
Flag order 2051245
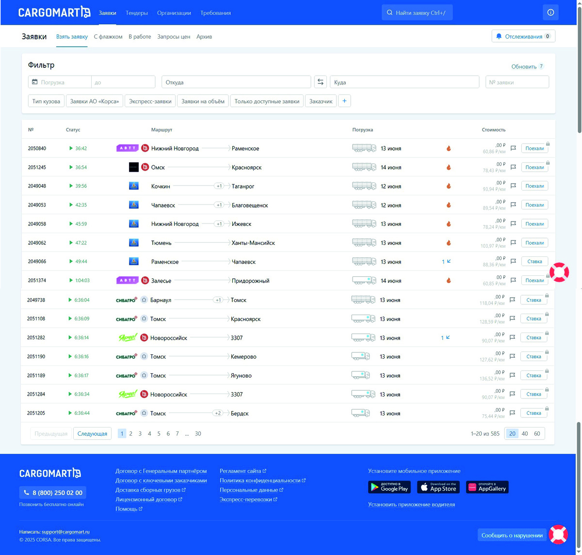point(513,167)
